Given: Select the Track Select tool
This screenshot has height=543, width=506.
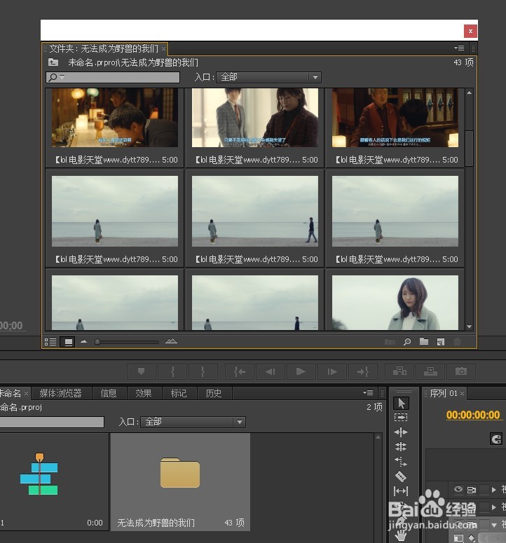Looking at the screenshot, I should point(401,418).
